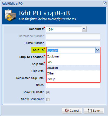Viewport: 108px width, 116px height.
Task: Click the floppy disk icon on Save
Action: coord(90,111)
